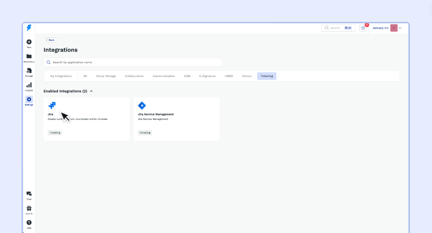This screenshot has width=432, height=233.
Task: Open the Manage sidebar icon
Action: pyautogui.click(x=29, y=71)
